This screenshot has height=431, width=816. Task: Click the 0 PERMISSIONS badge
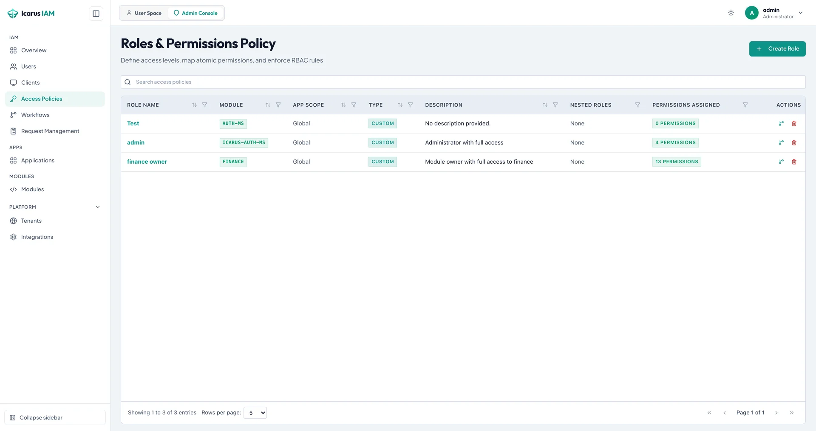[675, 124]
